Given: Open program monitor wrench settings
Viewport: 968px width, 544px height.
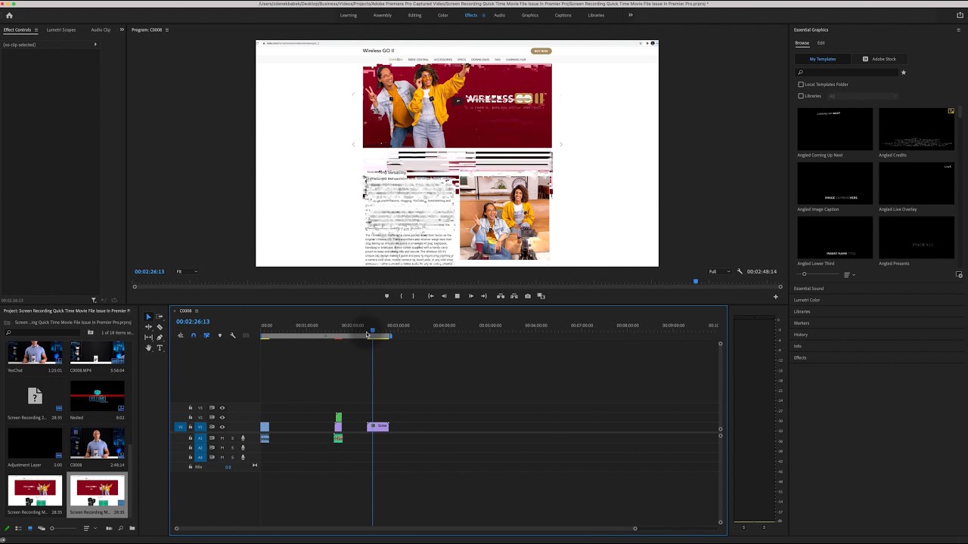Looking at the screenshot, I should tap(740, 271).
